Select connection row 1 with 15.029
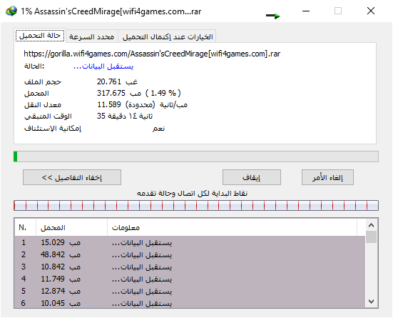 190,242
